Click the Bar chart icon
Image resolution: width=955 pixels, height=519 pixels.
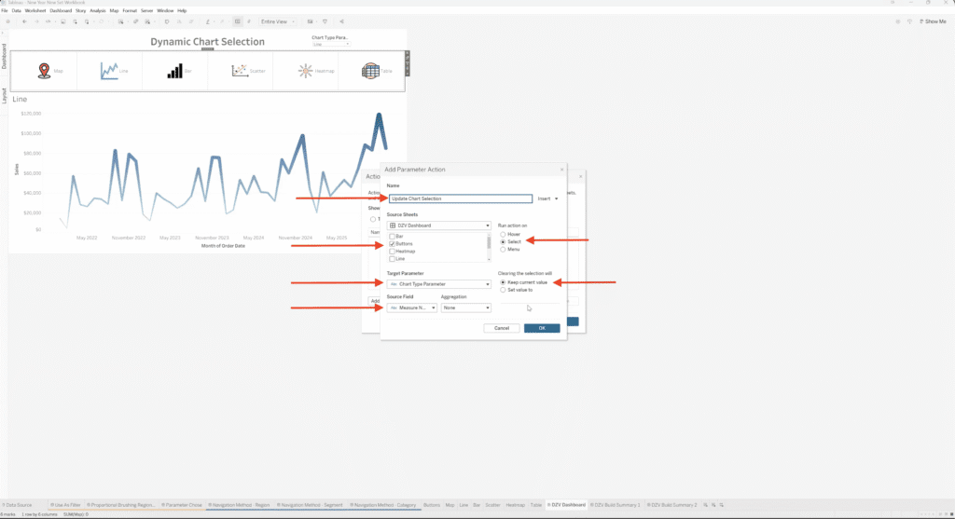click(174, 71)
